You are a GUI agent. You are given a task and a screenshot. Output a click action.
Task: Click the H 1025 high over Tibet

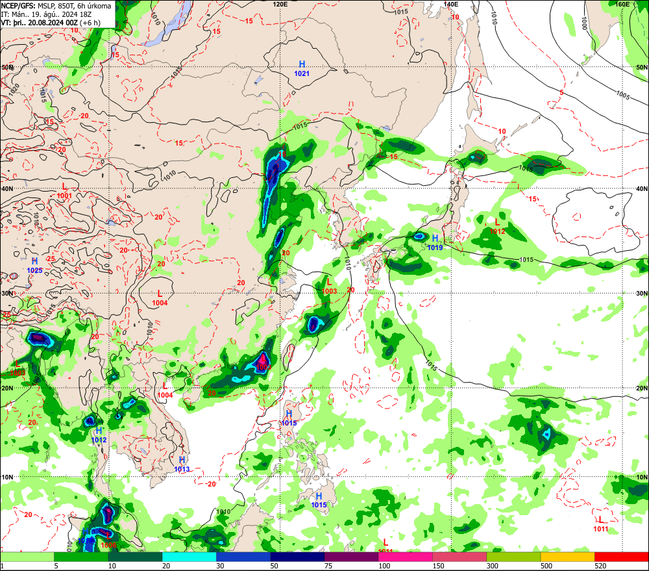(x=35, y=265)
